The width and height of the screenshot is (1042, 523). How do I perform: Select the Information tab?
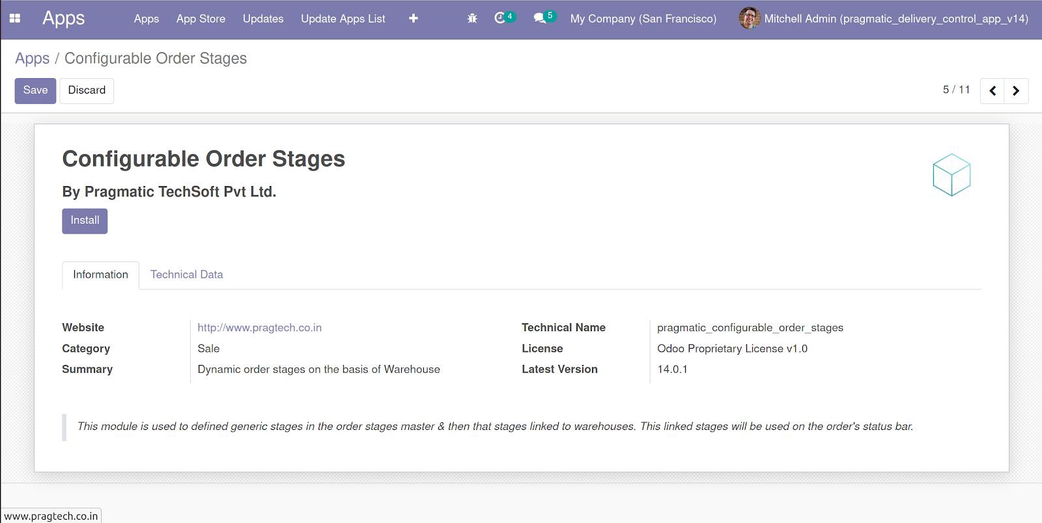(x=100, y=275)
